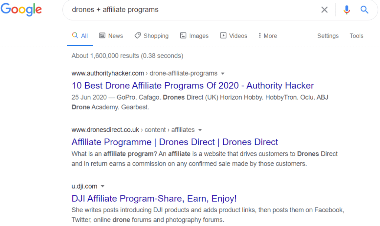Open DJI Affiliate Program-Share, Earn, Enjoy link

click(154, 199)
